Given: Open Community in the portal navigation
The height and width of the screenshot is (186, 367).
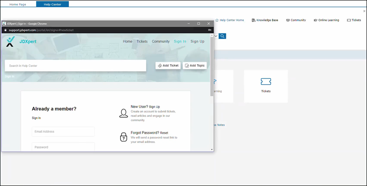Looking at the screenshot, I should [161, 42].
